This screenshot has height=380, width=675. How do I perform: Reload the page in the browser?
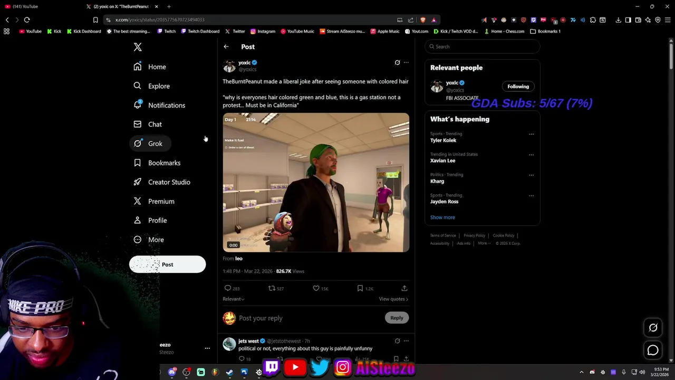click(x=27, y=20)
